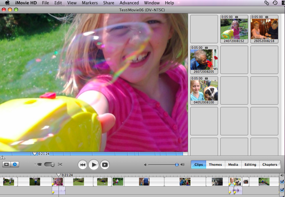Select clip 24072008152 in Clips pane
Viewport: 285px width, 197px height.
[234, 29]
